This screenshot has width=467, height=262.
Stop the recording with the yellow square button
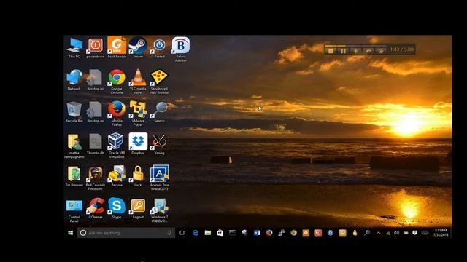(x=331, y=51)
